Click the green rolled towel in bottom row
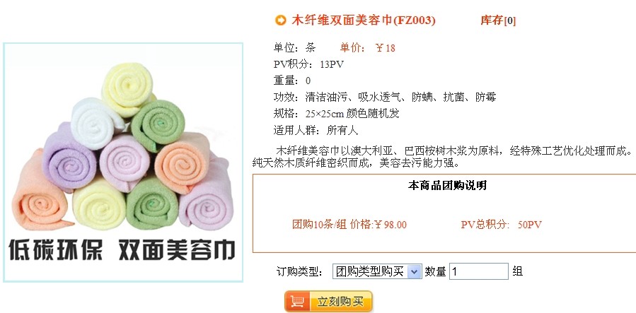Viewport: 636px width, 313px height. (151, 203)
